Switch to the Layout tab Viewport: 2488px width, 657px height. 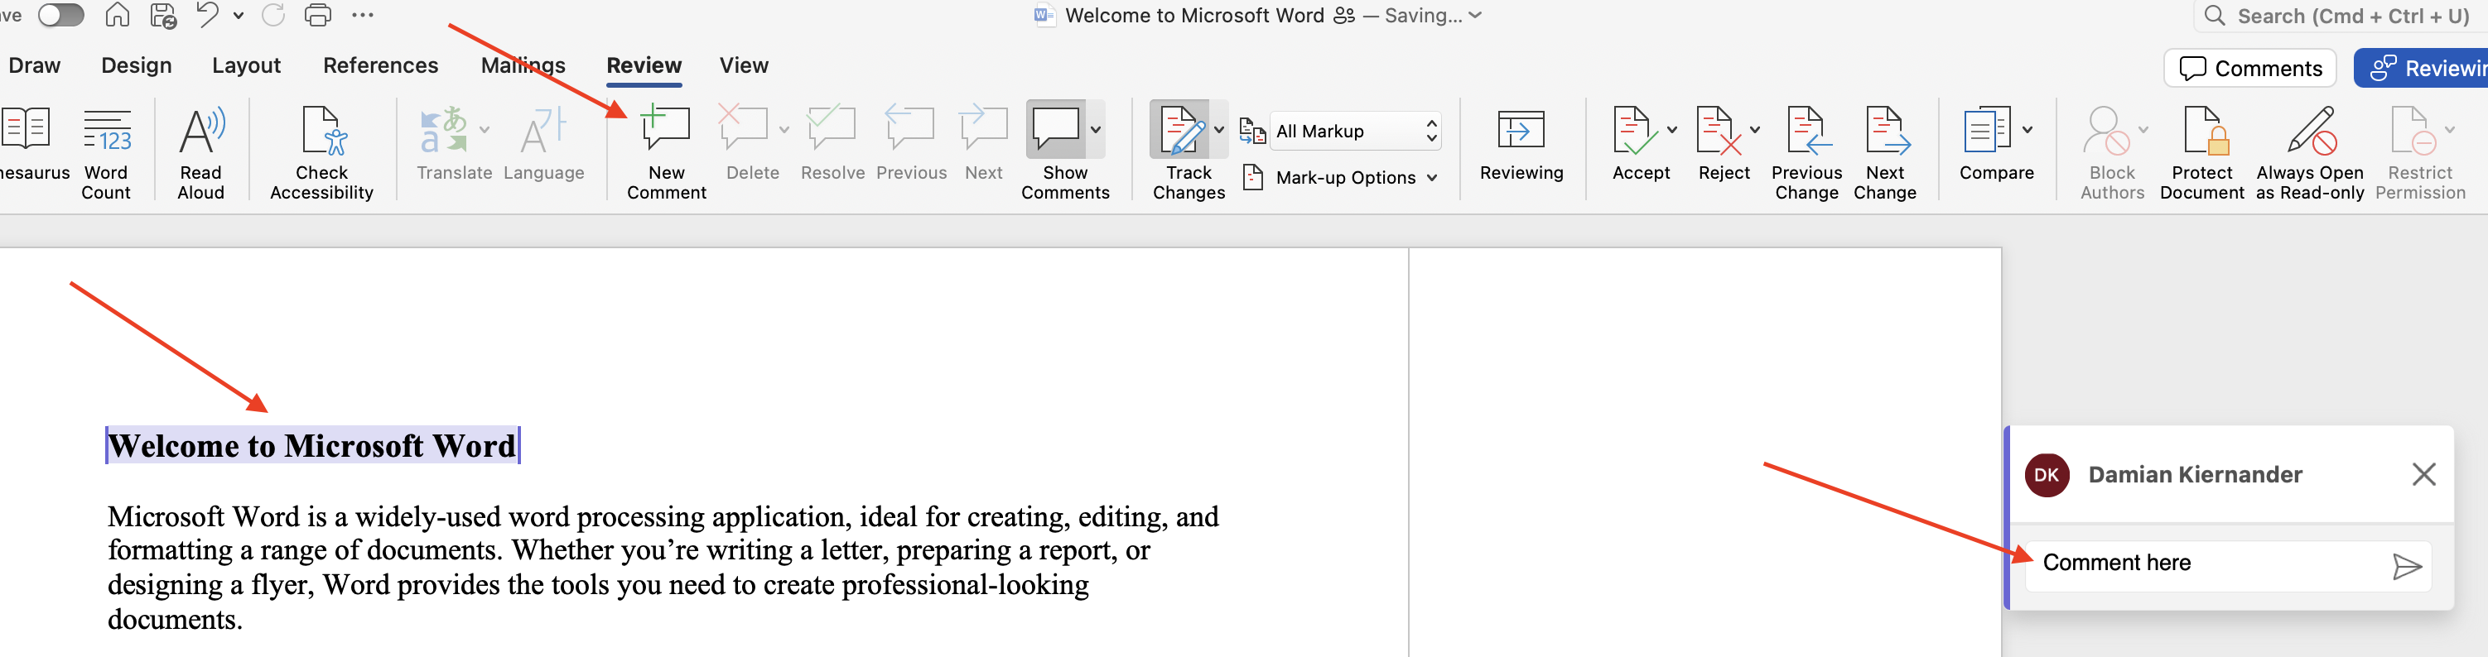246,65
